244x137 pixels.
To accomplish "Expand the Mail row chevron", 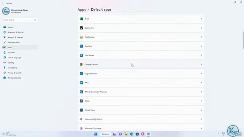I will tap(202, 83).
